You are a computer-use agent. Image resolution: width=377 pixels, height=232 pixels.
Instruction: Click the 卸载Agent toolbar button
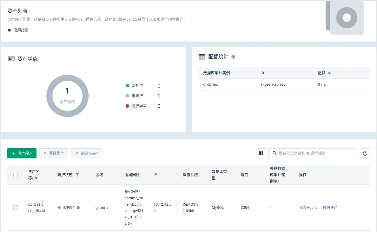86,153
